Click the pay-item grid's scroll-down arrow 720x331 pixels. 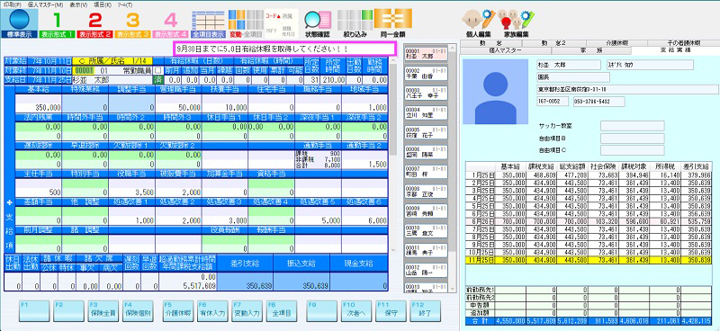pos(392,250)
